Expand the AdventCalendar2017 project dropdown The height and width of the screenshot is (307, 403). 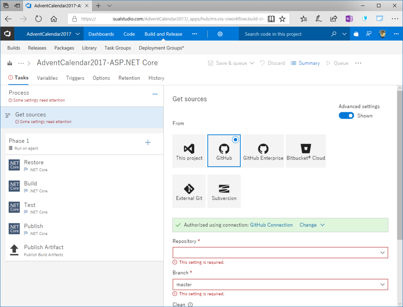(x=78, y=34)
